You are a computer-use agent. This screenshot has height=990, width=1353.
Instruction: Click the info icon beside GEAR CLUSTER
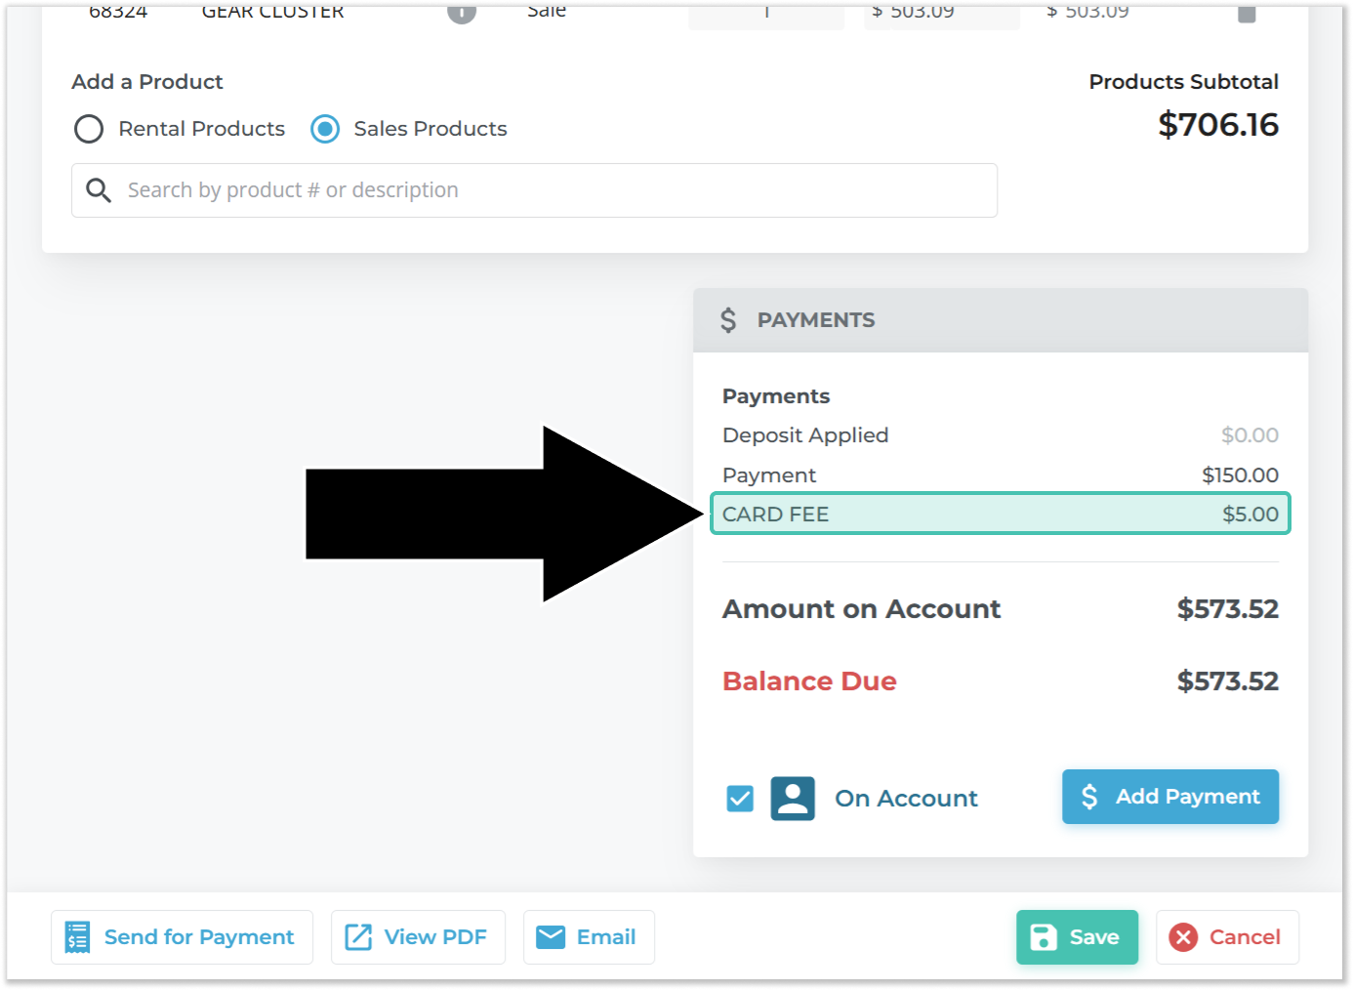pos(462,12)
